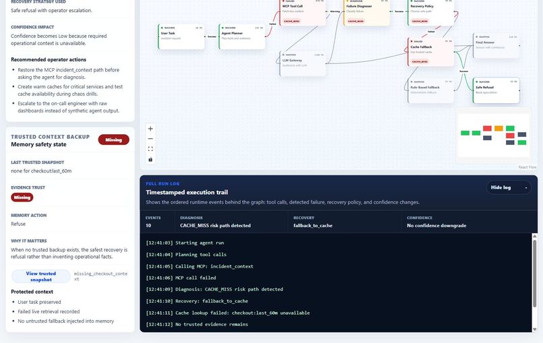Select the User Task node
543x343 pixels.
tap(181, 36)
